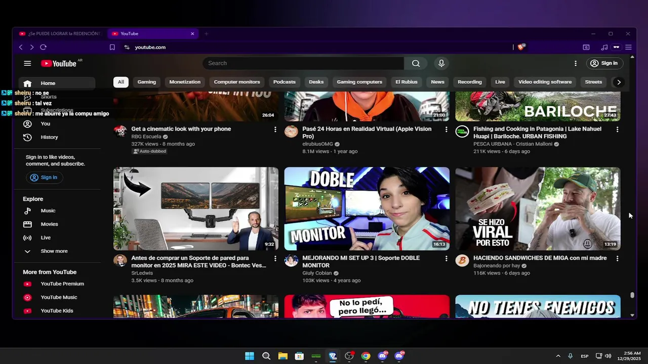The image size is (648, 364).
Task: Bookmark page with bookmark icon
Action: [112, 47]
